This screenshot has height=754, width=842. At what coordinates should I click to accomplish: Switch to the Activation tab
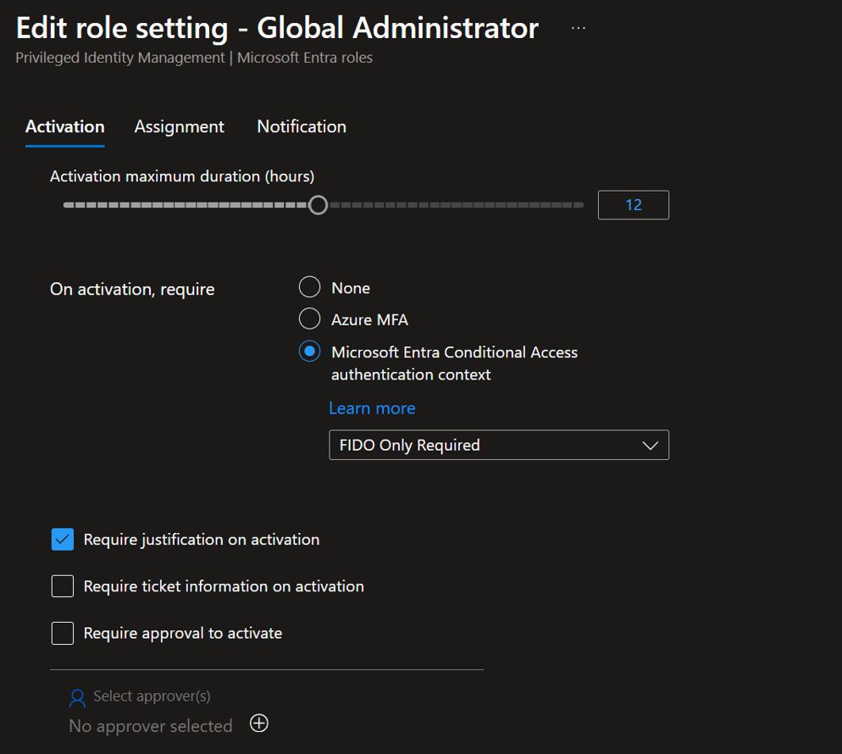[65, 127]
